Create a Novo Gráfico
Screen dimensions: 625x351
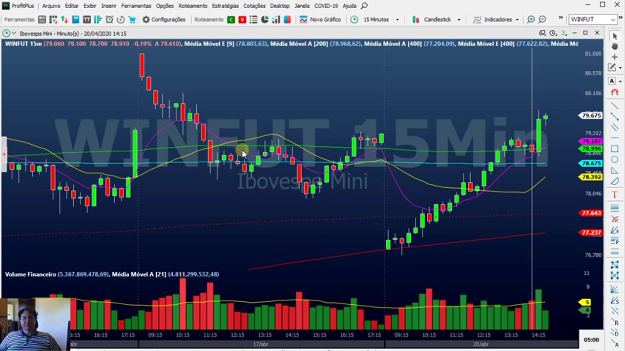[x=320, y=19]
